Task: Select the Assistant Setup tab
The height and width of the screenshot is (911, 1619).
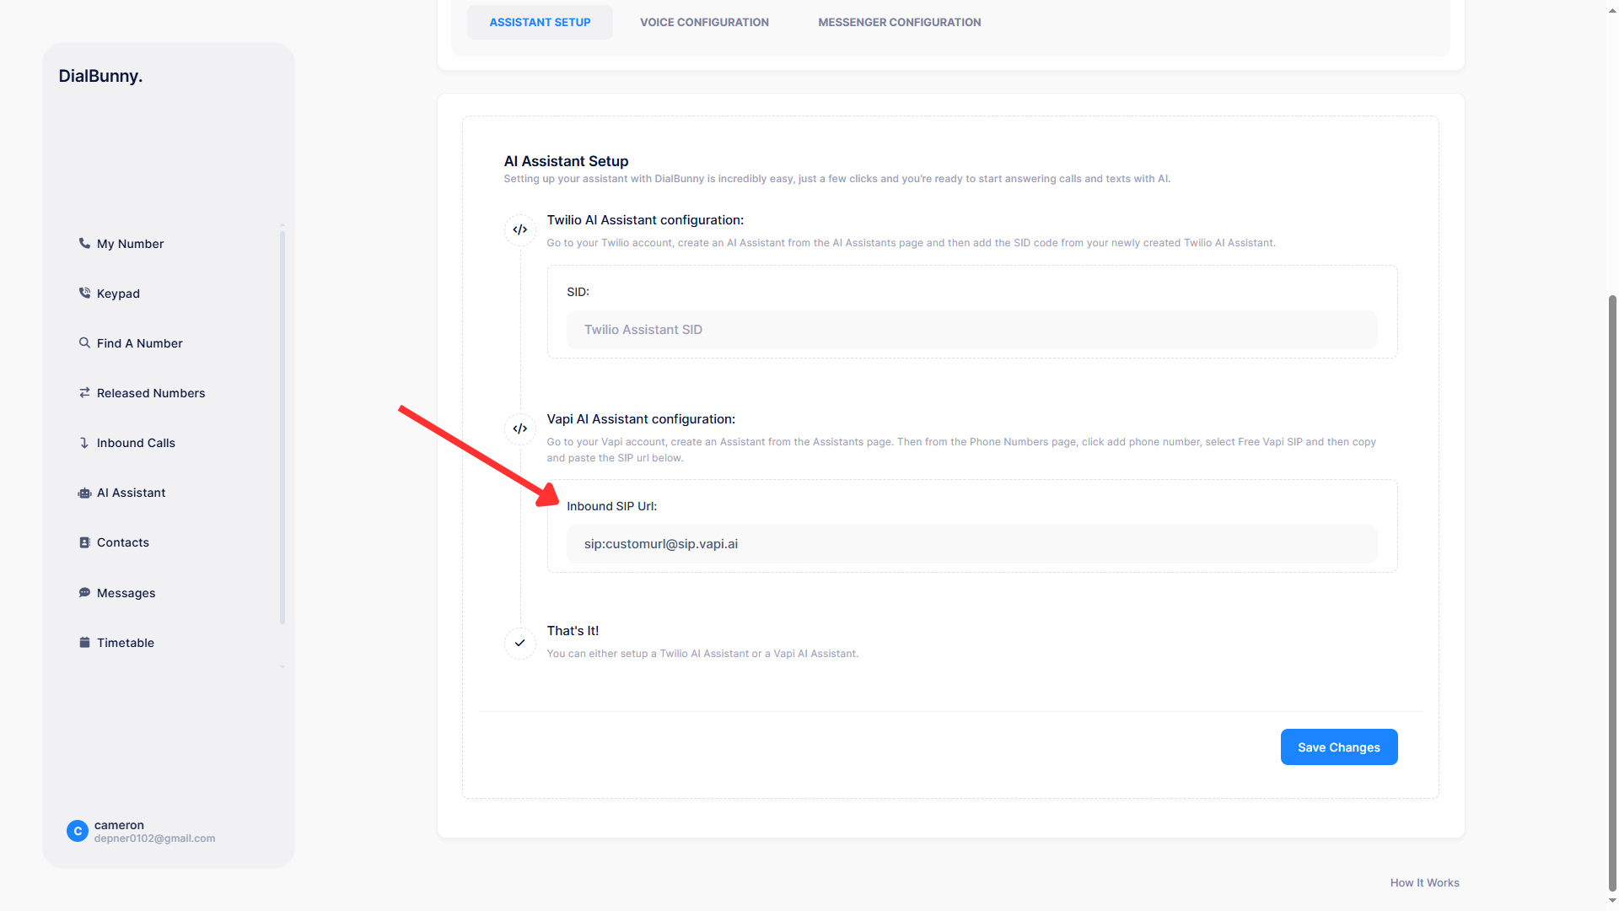Action: tap(540, 22)
